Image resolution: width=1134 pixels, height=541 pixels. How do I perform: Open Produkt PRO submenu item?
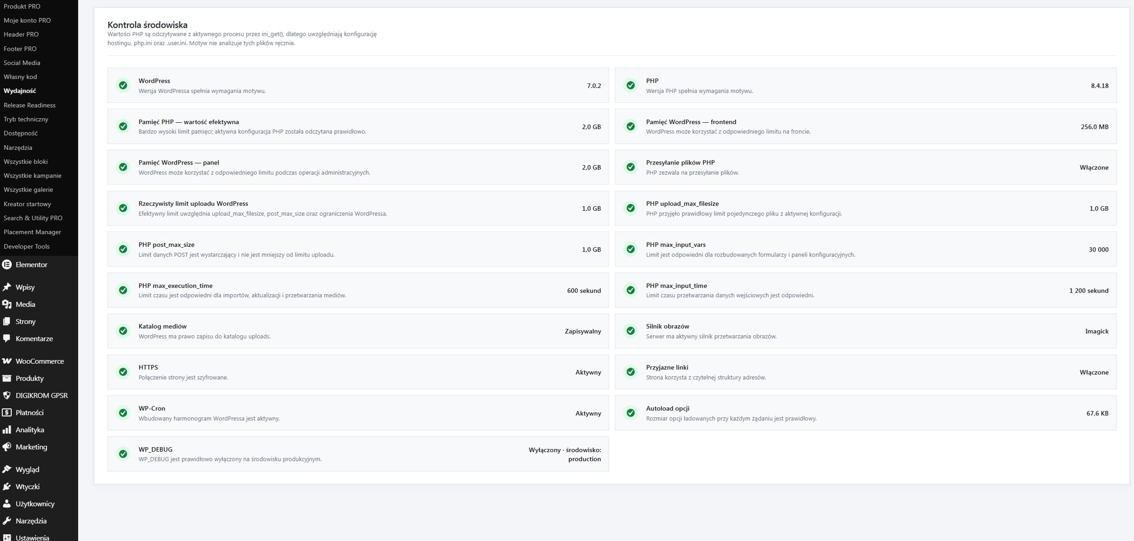pyautogui.click(x=22, y=6)
